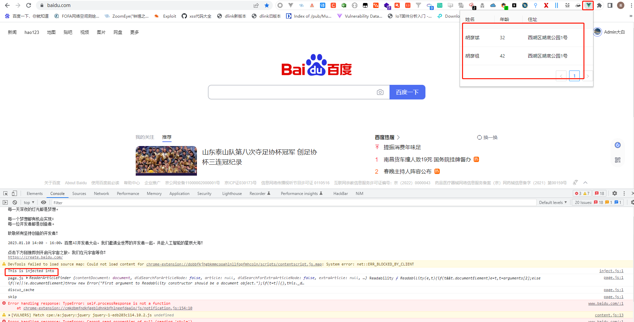The image size is (634, 322).
Task: Click the 20 Issues counter
Action: click(x=598, y=202)
